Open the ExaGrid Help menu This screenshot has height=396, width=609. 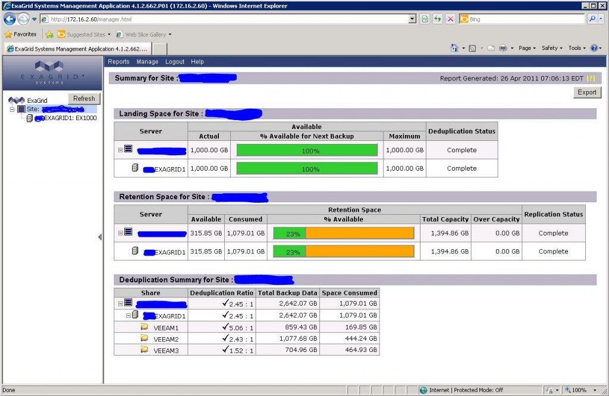point(197,62)
